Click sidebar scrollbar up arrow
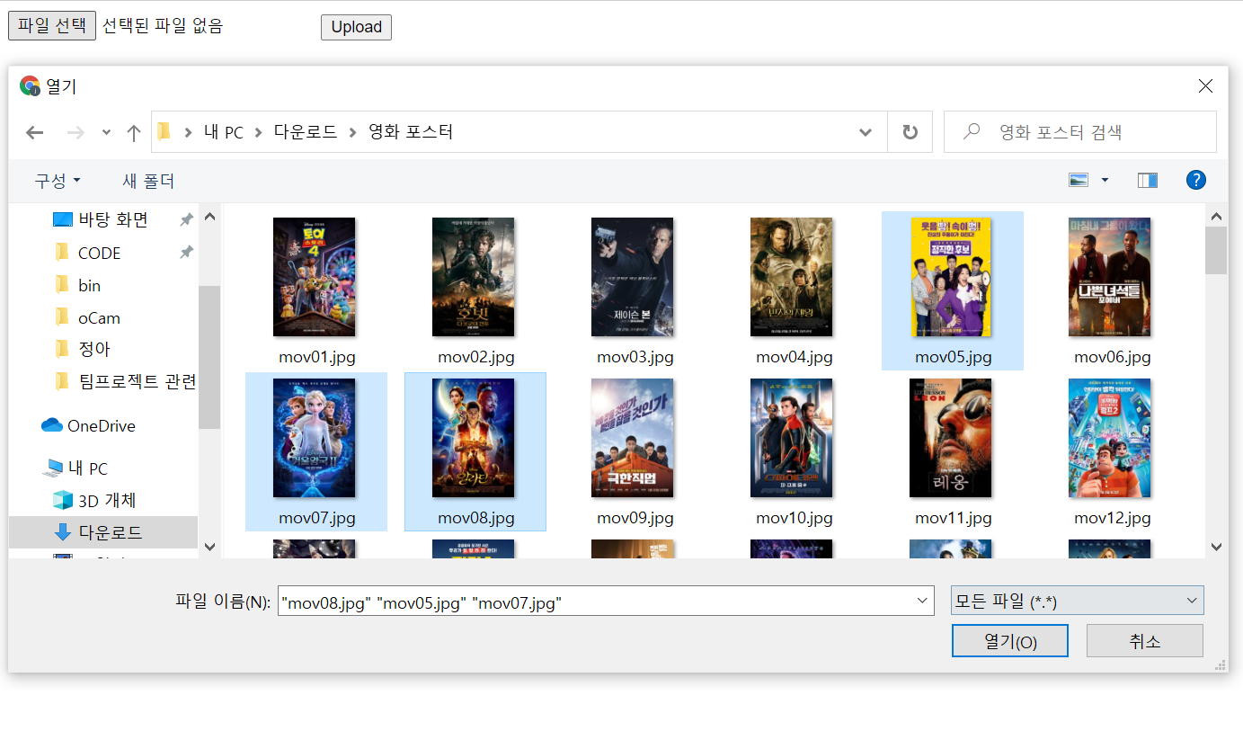Image resolution: width=1243 pixels, height=731 pixels. point(209,217)
